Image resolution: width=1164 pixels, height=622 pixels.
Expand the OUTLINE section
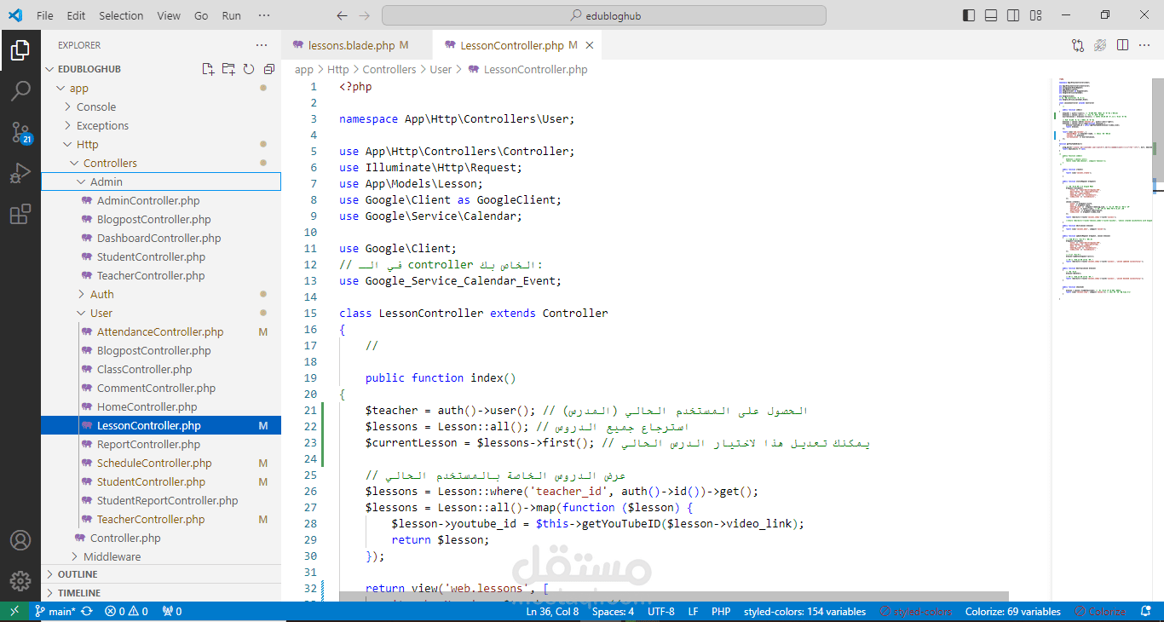click(160, 574)
